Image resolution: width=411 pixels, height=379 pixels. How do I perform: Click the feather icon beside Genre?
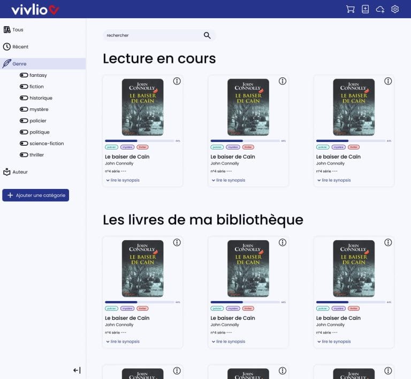[6, 64]
